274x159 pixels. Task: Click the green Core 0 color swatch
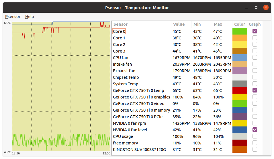pyautogui.click(x=240, y=31)
